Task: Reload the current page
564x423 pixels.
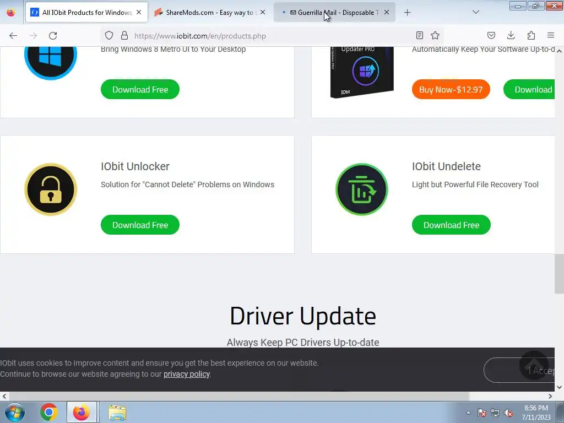Action: click(x=53, y=36)
